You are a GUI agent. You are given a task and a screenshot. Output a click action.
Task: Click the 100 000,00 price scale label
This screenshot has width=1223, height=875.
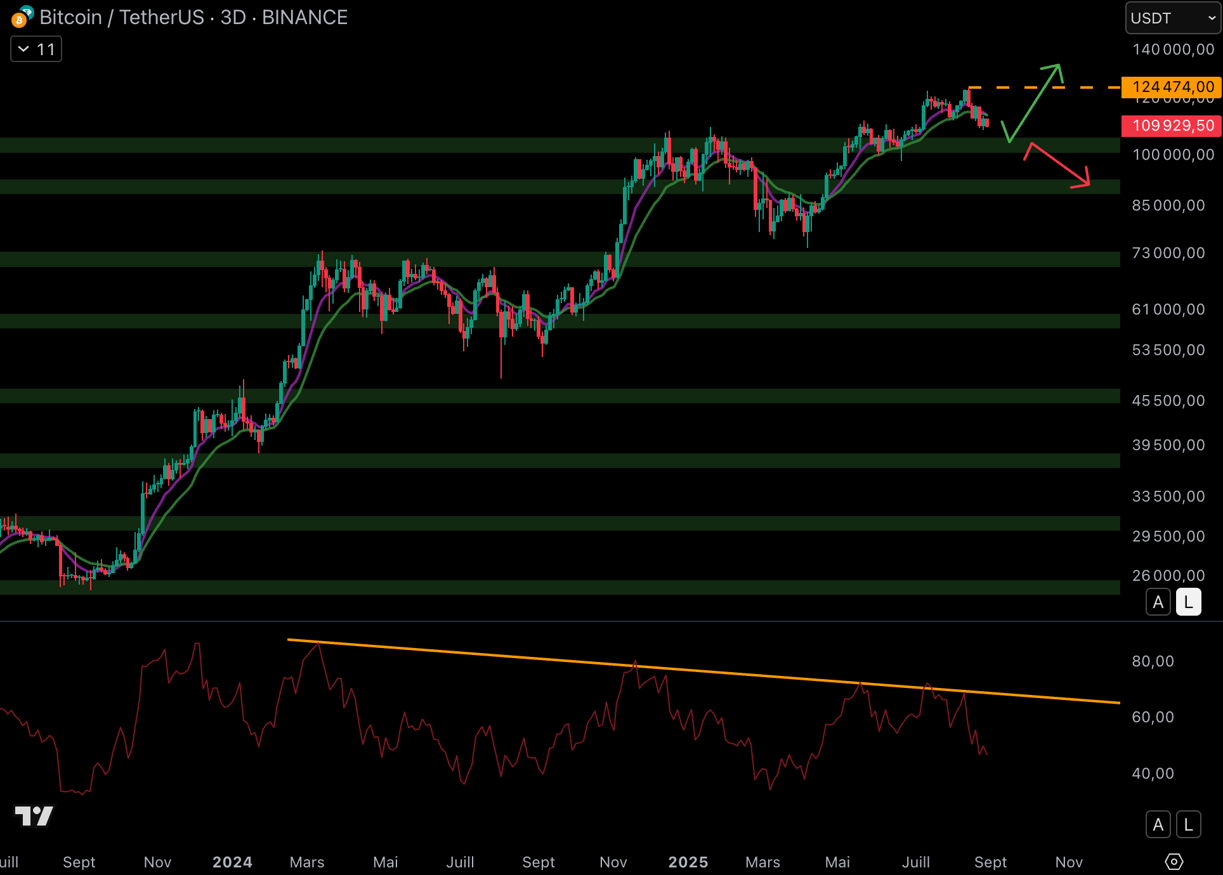pyautogui.click(x=1173, y=155)
